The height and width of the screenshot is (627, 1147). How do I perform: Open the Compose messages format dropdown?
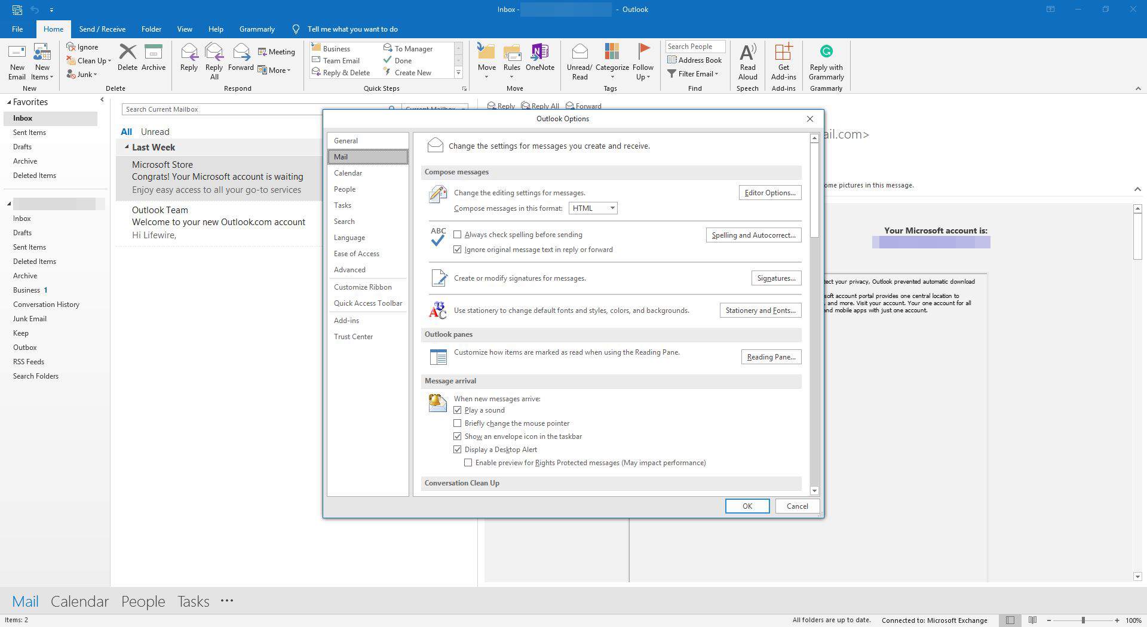coord(593,208)
